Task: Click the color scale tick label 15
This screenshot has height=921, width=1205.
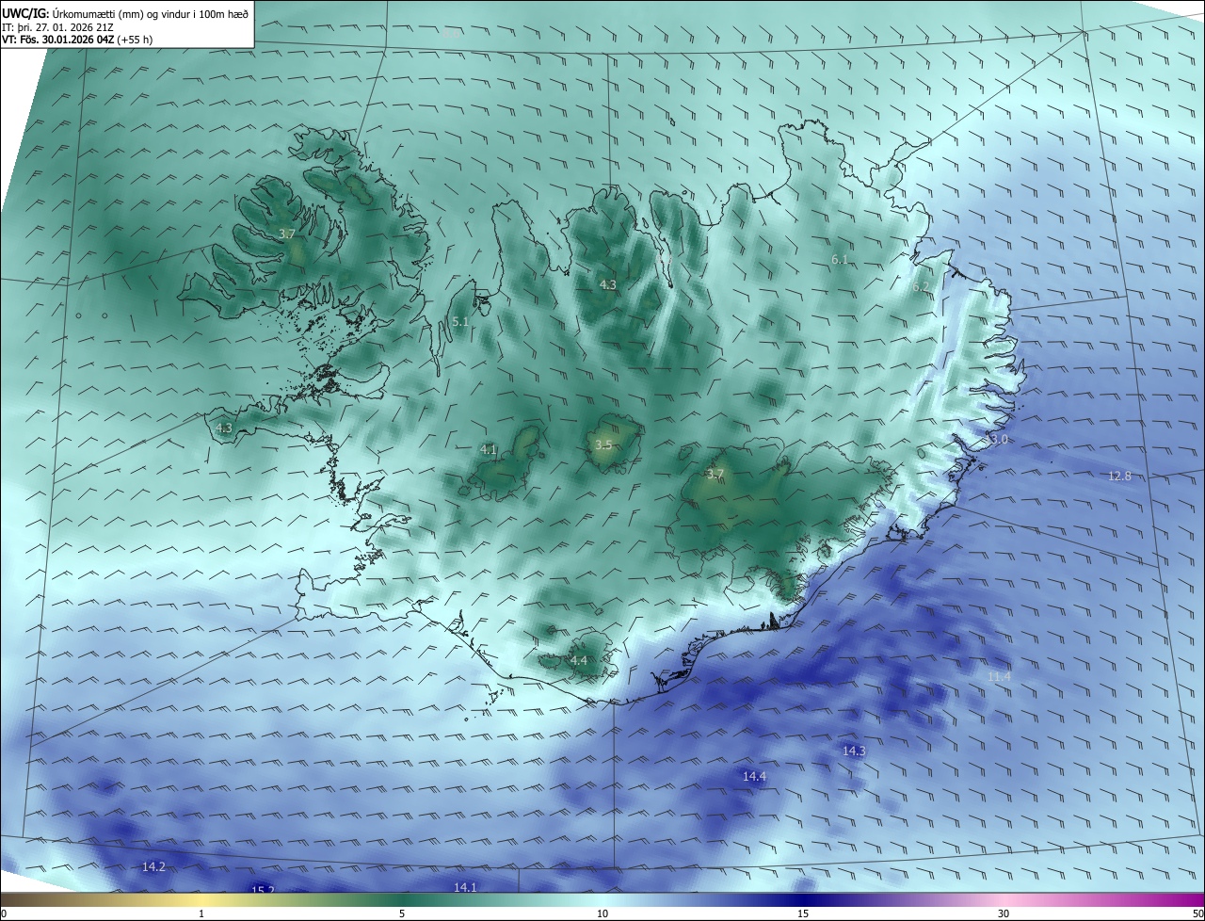Action: pyautogui.click(x=803, y=913)
